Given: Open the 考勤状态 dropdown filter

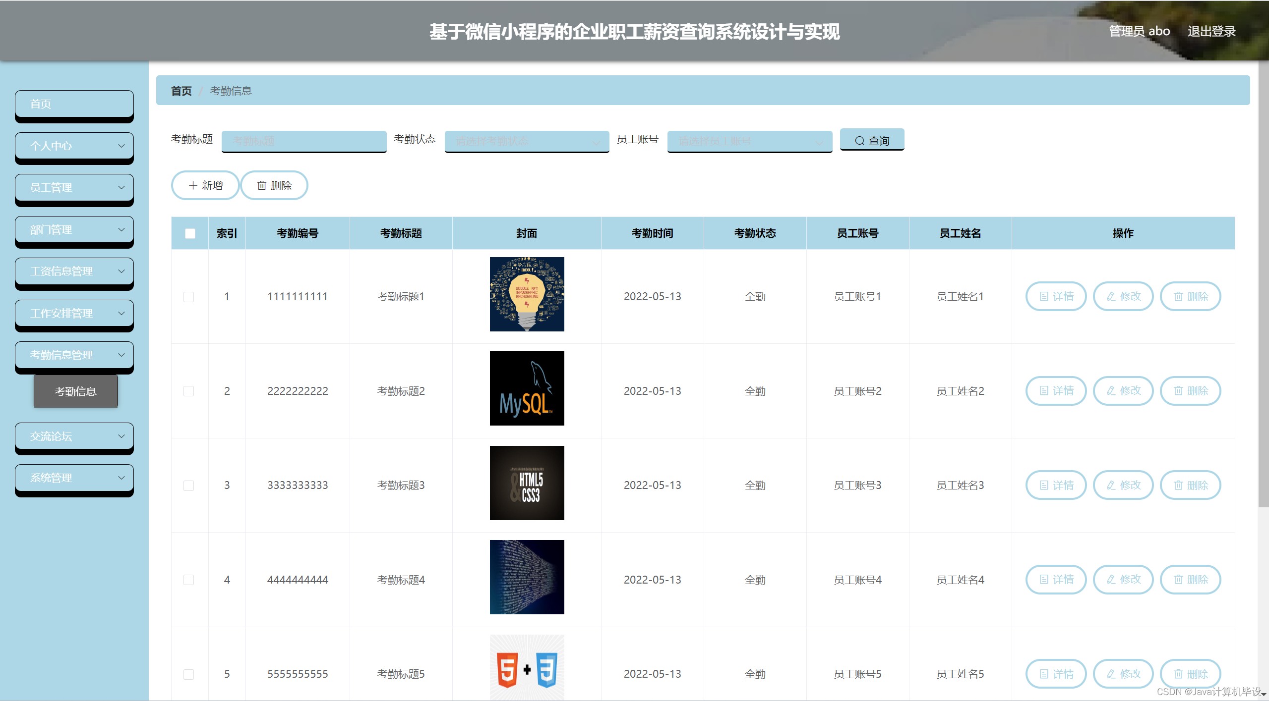Looking at the screenshot, I should click(x=527, y=141).
